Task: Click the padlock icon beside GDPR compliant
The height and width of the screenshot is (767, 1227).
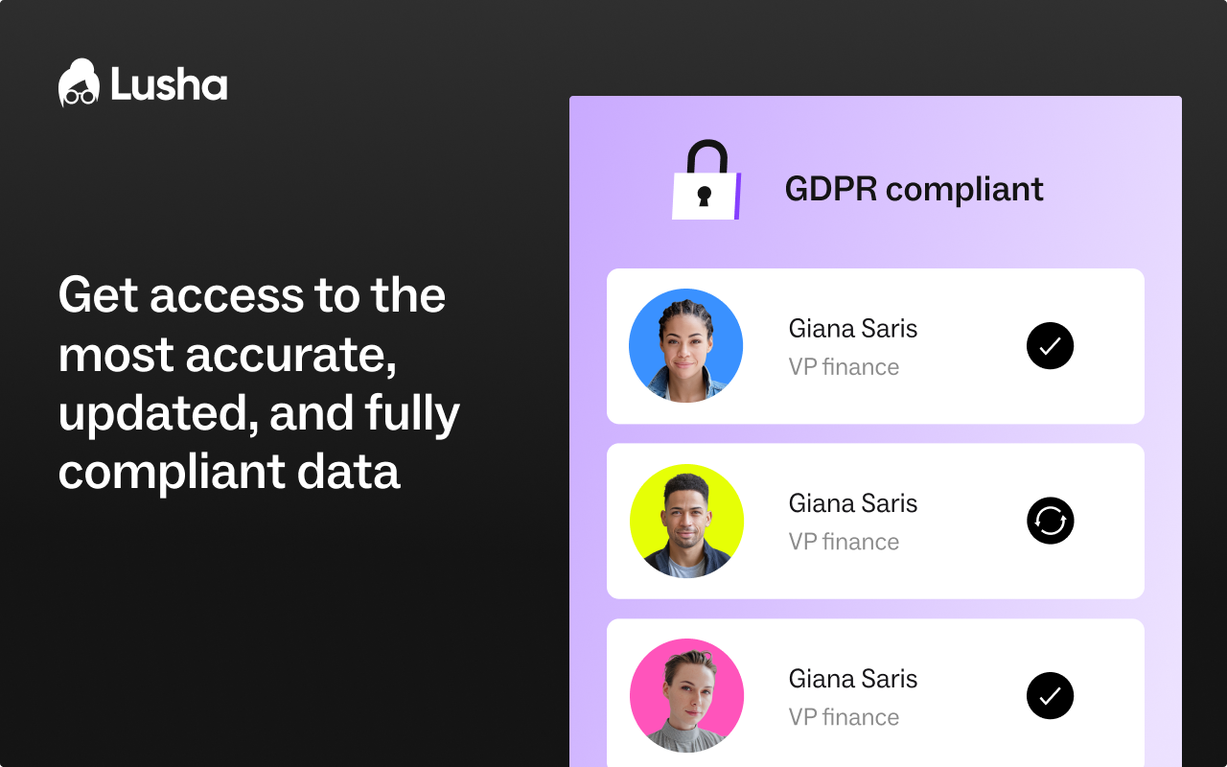Action: coord(706,180)
